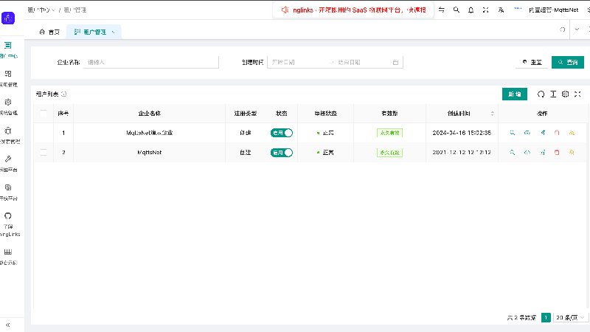The height and width of the screenshot is (332, 590).
Task: Collapse the sidebar with the double chevron
Action: tap(7, 325)
